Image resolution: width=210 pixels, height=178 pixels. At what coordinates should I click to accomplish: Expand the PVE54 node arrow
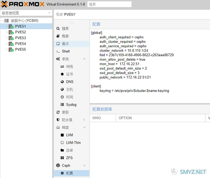7,44
